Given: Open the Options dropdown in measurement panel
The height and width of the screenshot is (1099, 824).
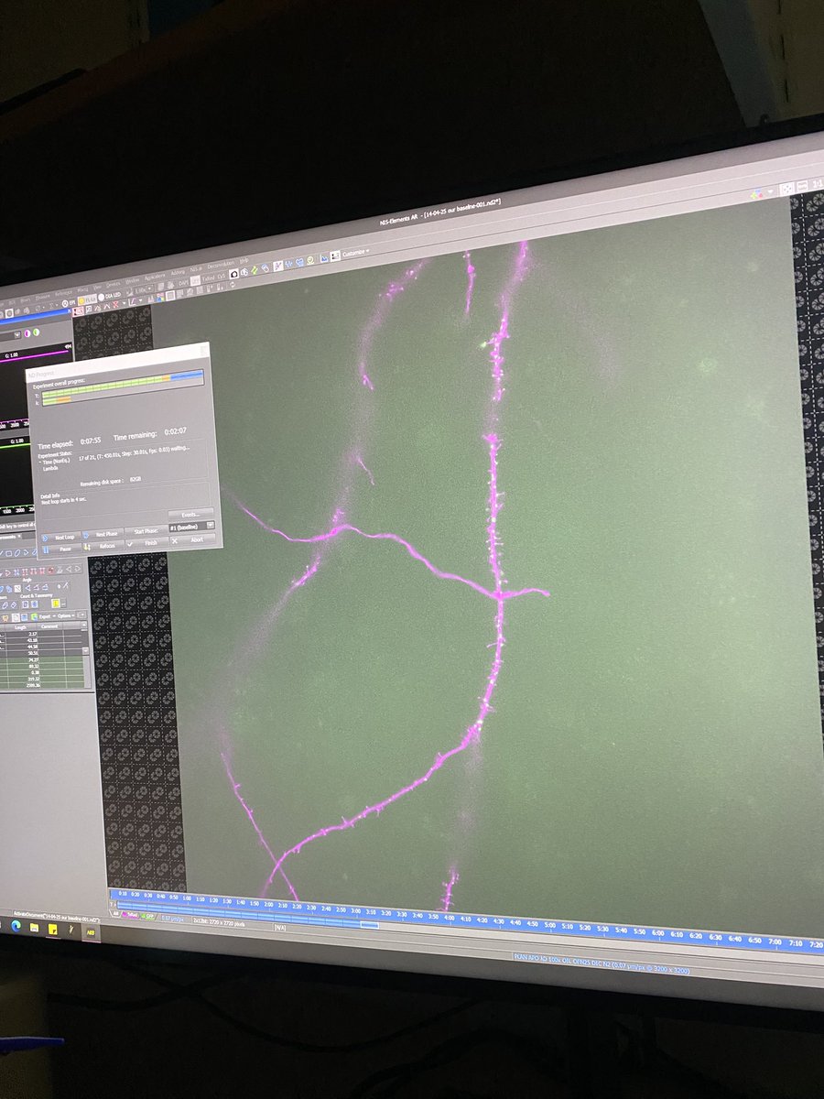Looking at the screenshot, I should 66,615.
